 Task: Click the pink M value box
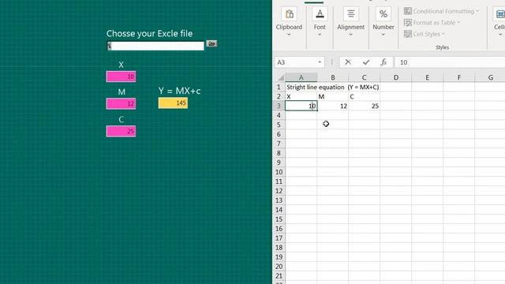(121, 103)
